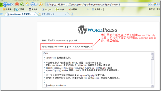Click the <?php line in the code
The image size is (161, 91).
(x=45, y=53)
